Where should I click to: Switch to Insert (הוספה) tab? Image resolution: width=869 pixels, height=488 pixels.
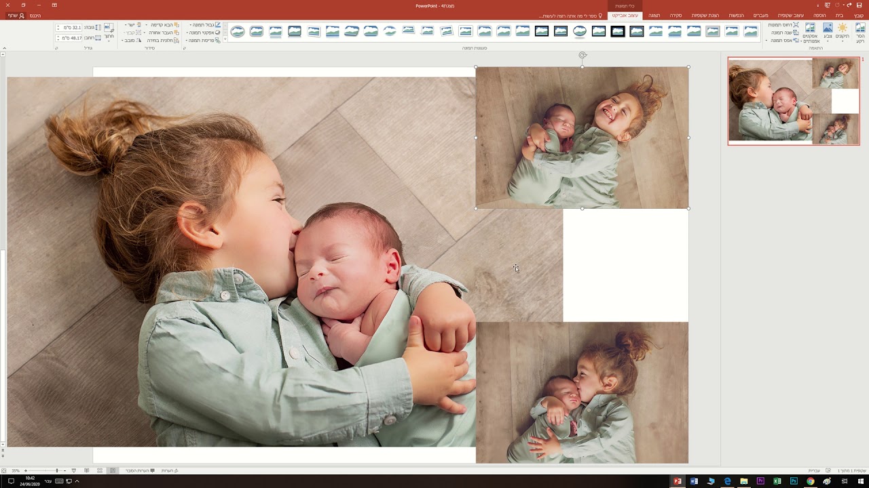820,16
